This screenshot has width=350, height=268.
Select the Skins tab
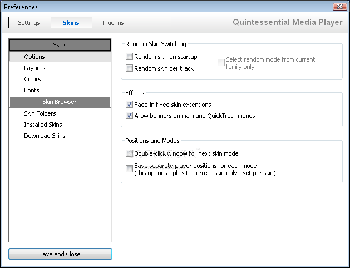click(x=71, y=23)
